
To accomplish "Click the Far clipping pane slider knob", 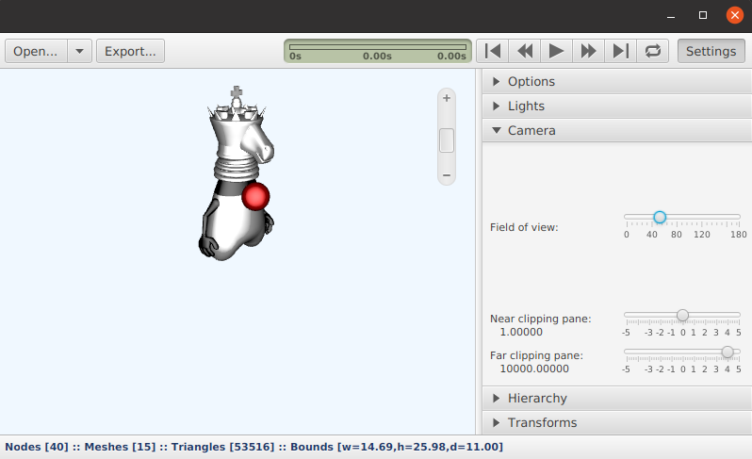I will click(x=727, y=352).
